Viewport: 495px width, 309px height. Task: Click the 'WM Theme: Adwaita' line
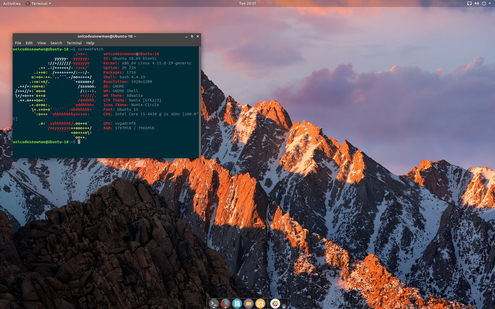(123, 96)
